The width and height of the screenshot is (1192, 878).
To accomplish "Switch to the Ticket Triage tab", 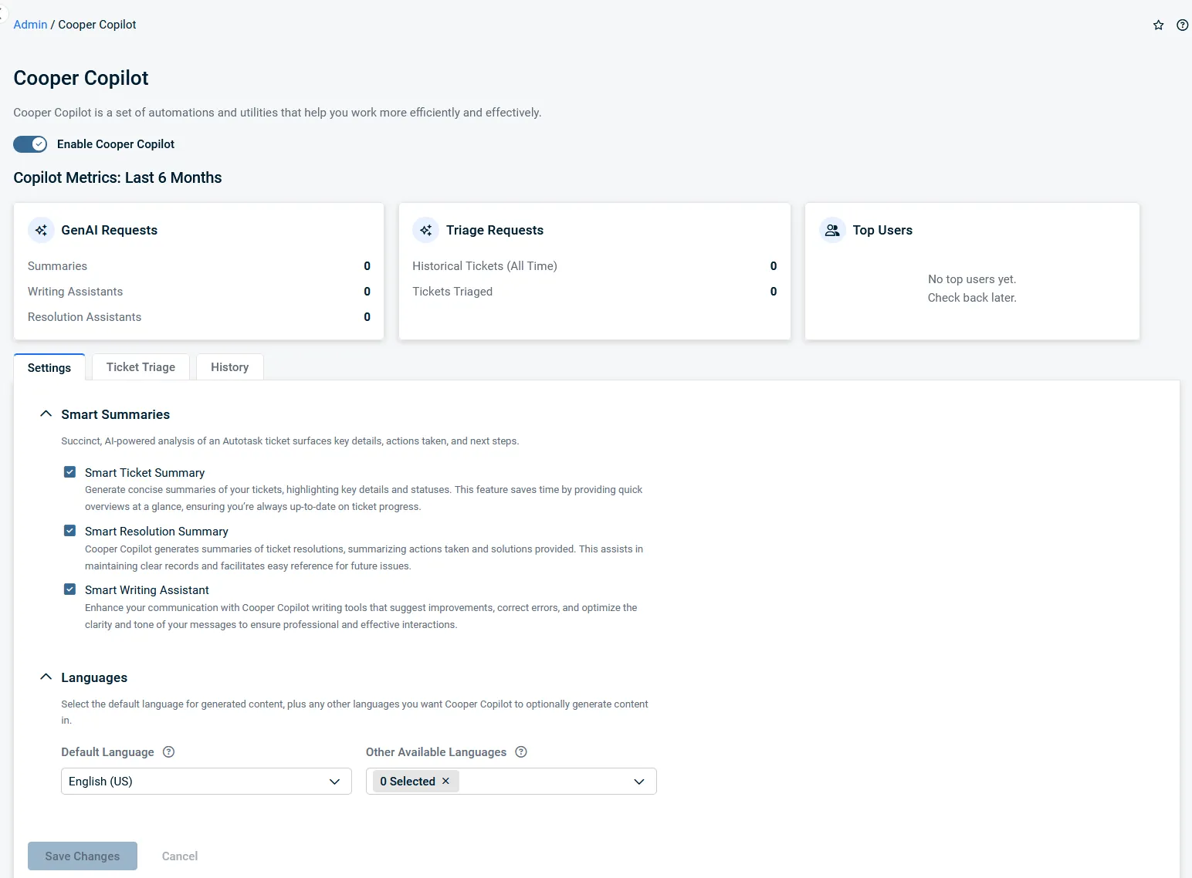I will coord(141,367).
